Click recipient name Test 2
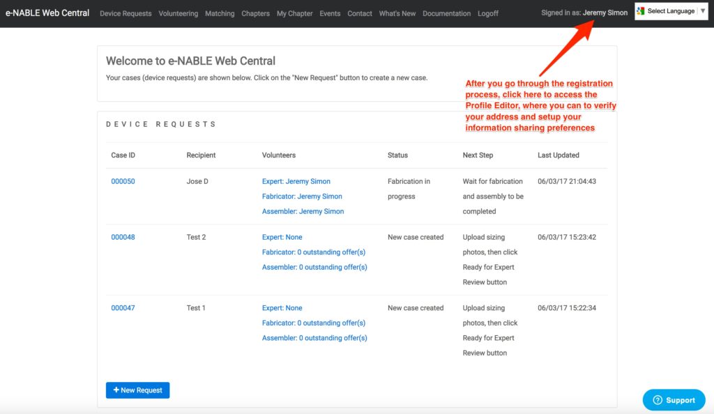This screenshot has width=714, height=414. tap(196, 237)
